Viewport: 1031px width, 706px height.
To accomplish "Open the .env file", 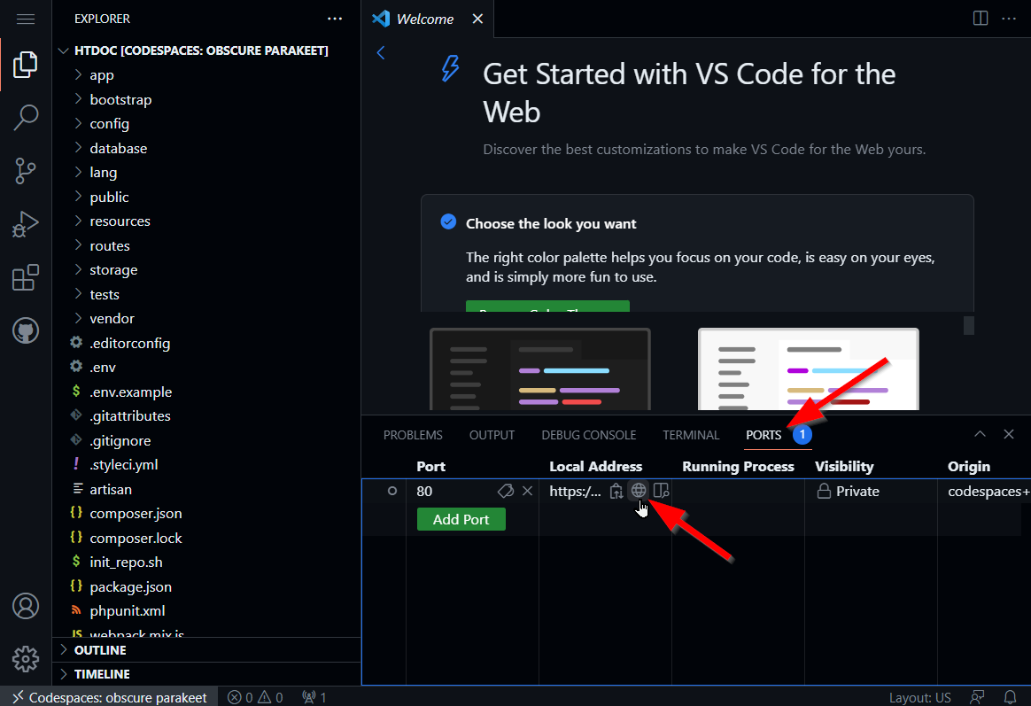I will (x=206, y=367).
